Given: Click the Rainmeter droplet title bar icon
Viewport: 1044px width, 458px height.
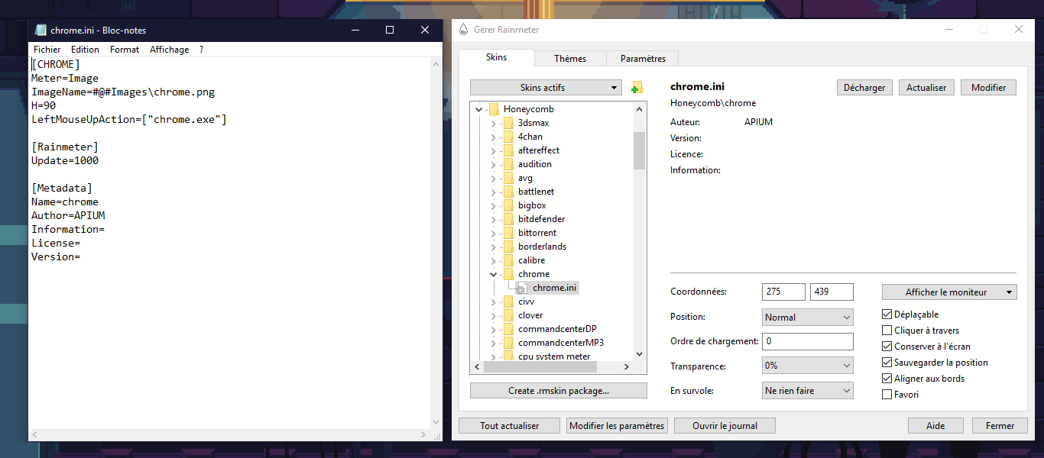Looking at the screenshot, I should pos(463,30).
